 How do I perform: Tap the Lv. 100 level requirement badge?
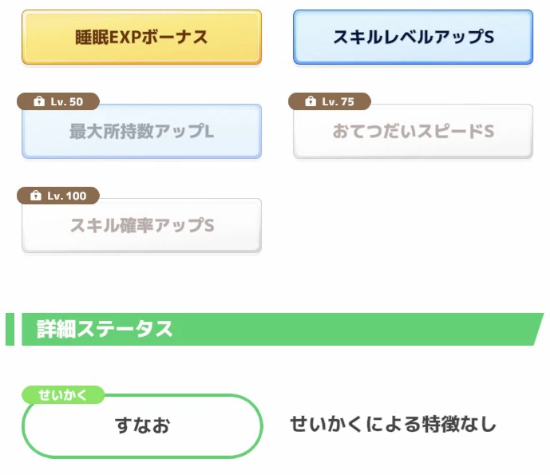click(58, 196)
